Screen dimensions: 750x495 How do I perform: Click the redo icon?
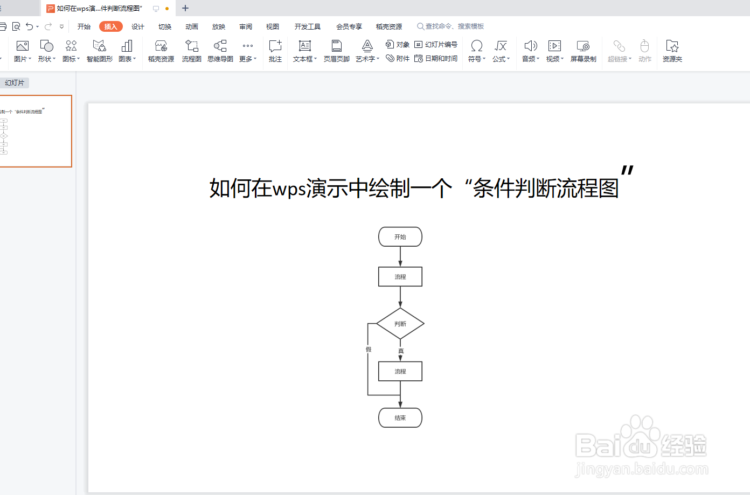point(48,26)
